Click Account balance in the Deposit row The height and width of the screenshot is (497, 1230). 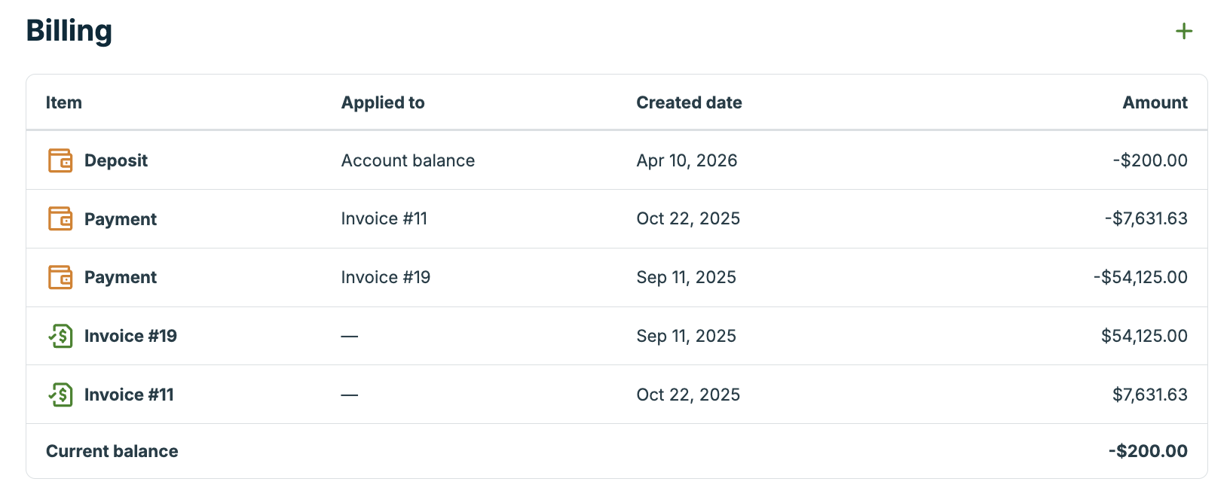point(408,160)
